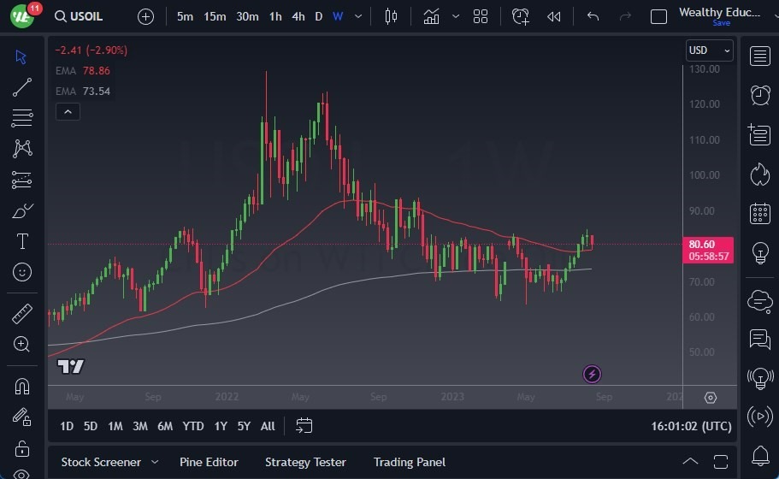Open the Trading Panel tab

click(410, 462)
